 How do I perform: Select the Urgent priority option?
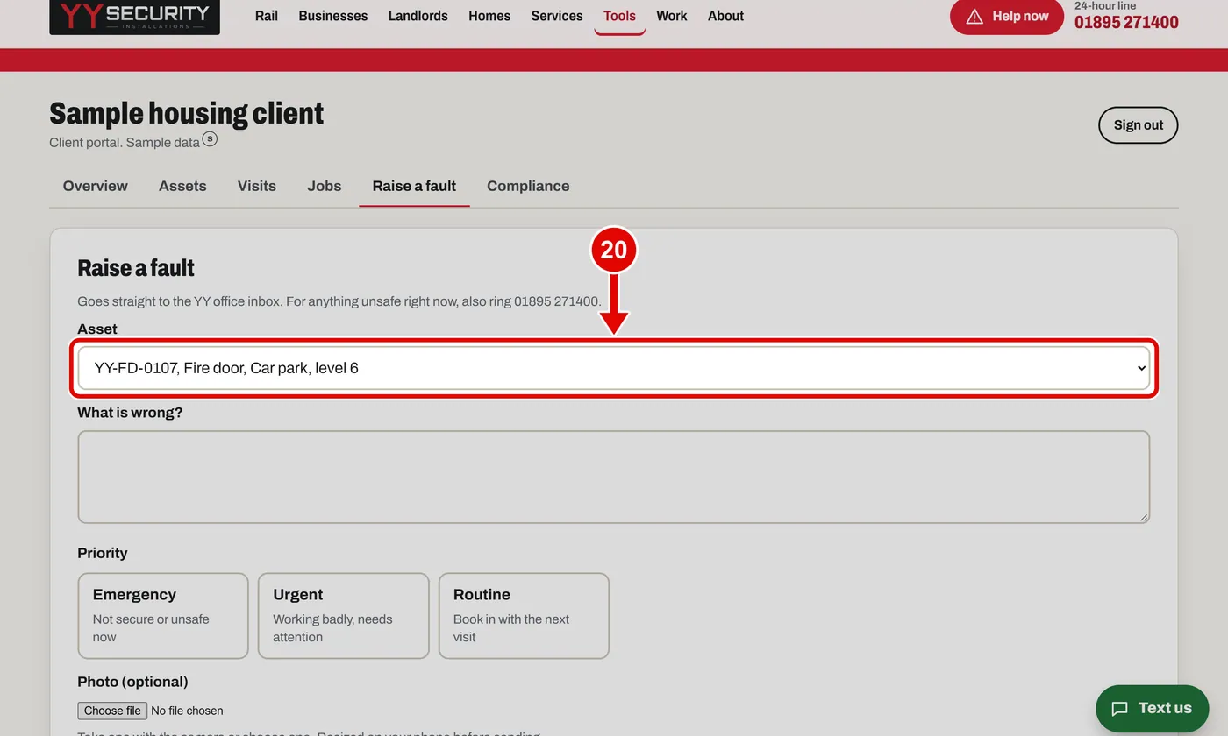click(x=344, y=615)
